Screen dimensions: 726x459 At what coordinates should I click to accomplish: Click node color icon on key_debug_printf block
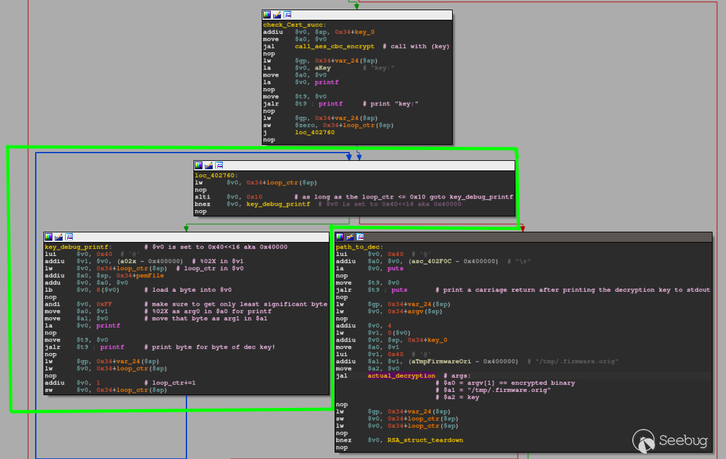point(49,237)
